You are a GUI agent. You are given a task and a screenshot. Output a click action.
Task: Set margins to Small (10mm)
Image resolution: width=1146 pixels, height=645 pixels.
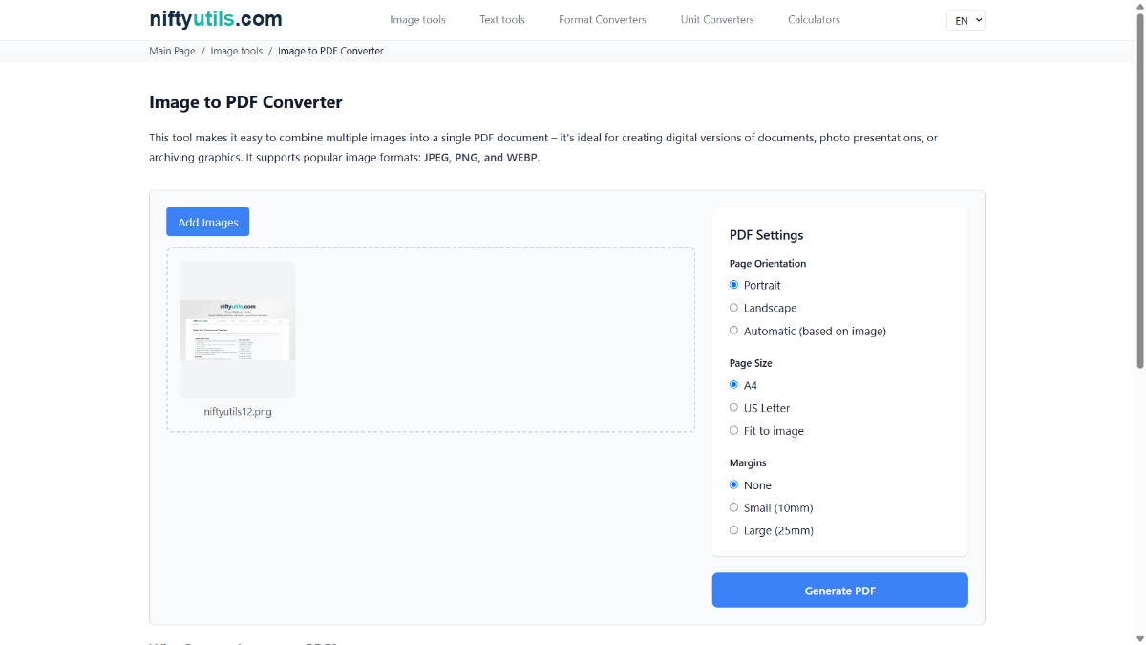pyautogui.click(x=734, y=508)
